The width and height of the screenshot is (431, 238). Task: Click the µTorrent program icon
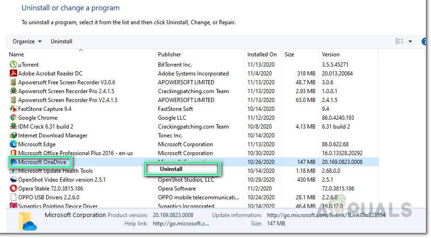[14, 65]
